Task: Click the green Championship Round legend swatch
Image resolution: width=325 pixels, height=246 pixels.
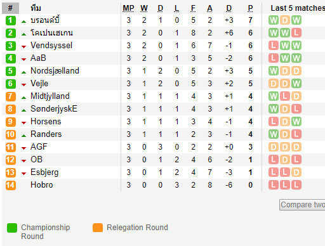Action: 12,228
